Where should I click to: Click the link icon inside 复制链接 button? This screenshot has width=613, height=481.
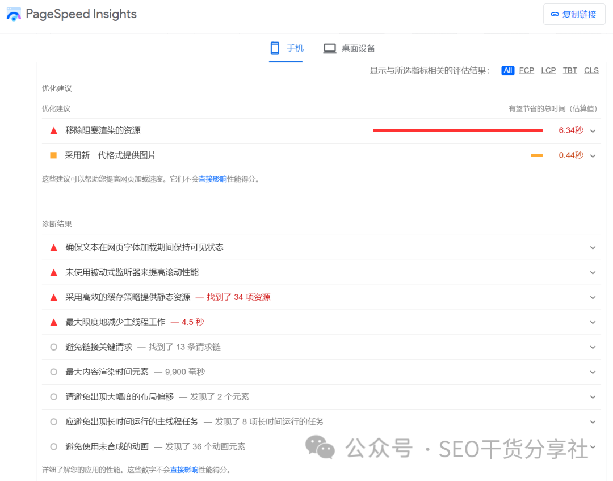coord(555,14)
